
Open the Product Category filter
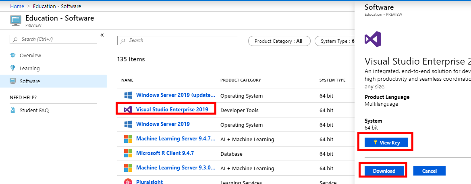(x=279, y=41)
